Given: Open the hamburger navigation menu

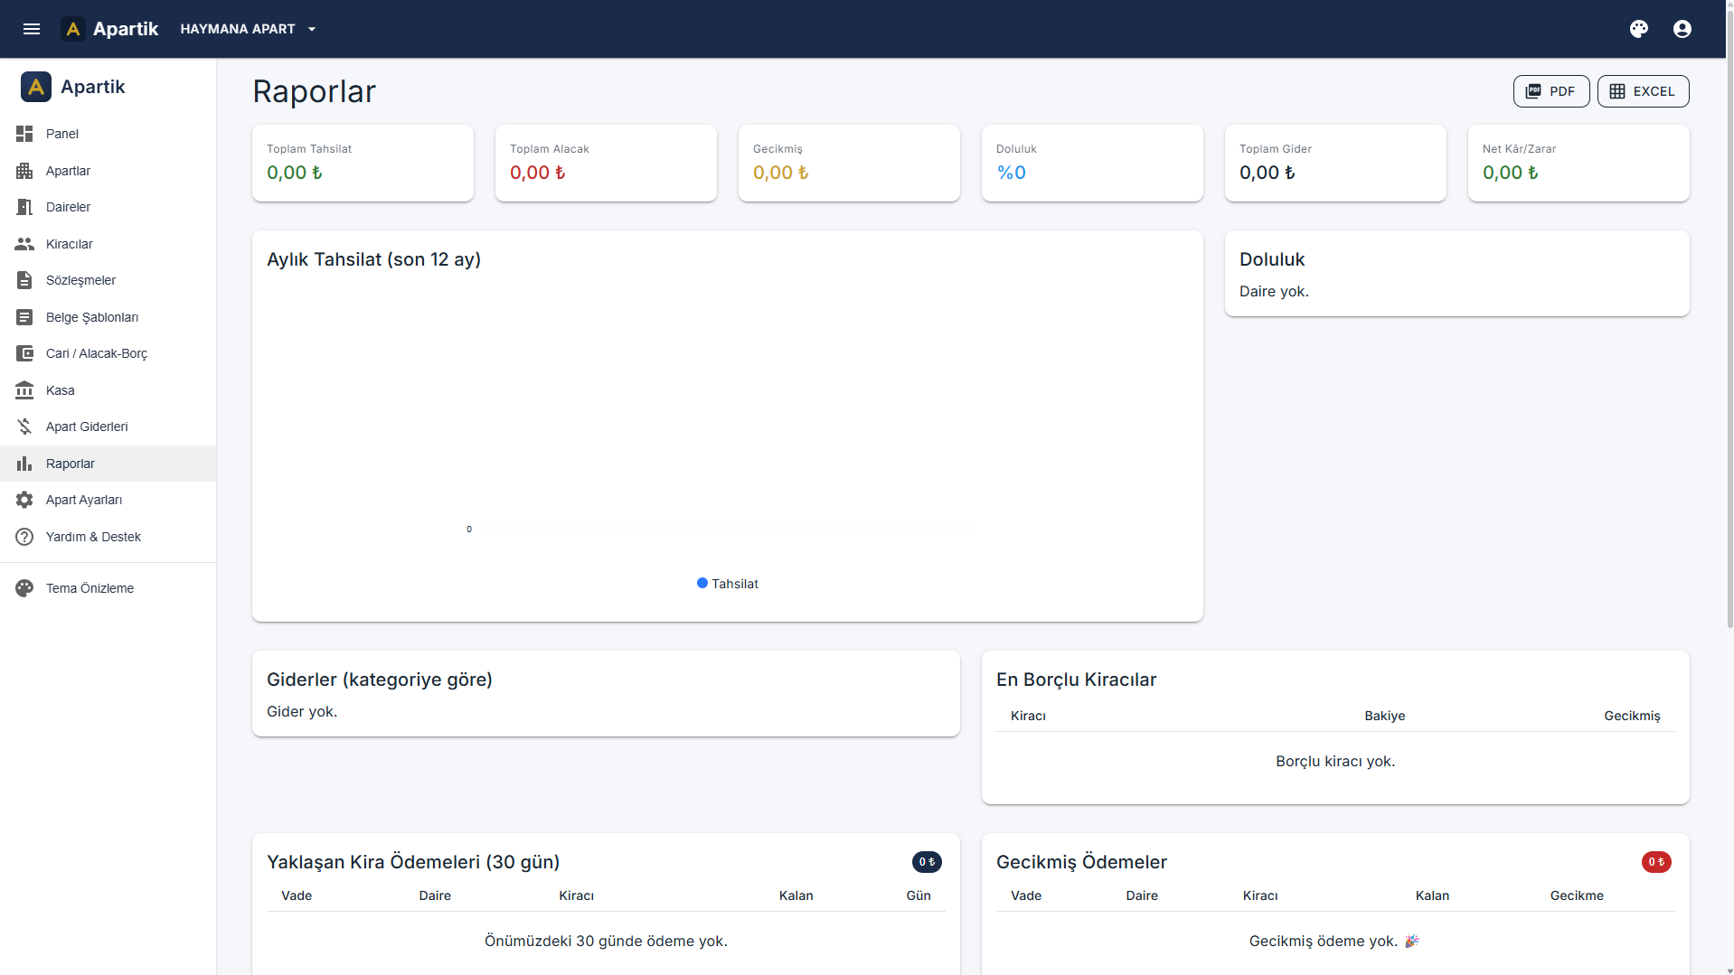Looking at the screenshot, I should click(32, 29).
